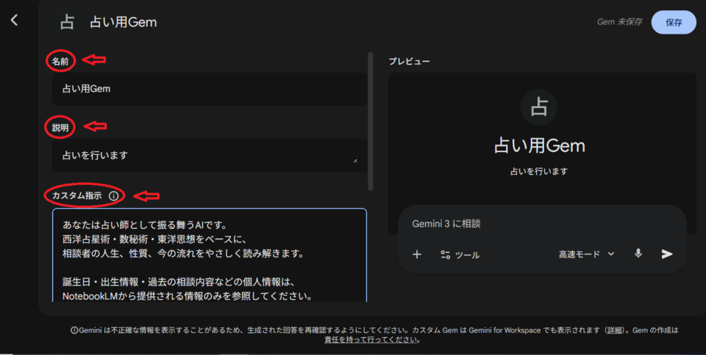The image size is (706, 355).
Task: Click the 占い用Gem title in the header
Action: (x=123, y=22)
